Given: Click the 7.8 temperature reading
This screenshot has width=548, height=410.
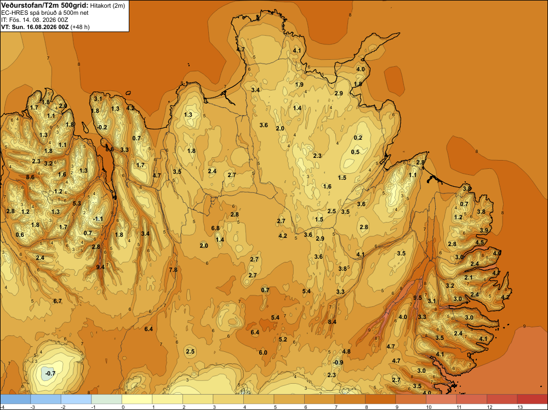Looking at the screenshot, I should (173, 270).
